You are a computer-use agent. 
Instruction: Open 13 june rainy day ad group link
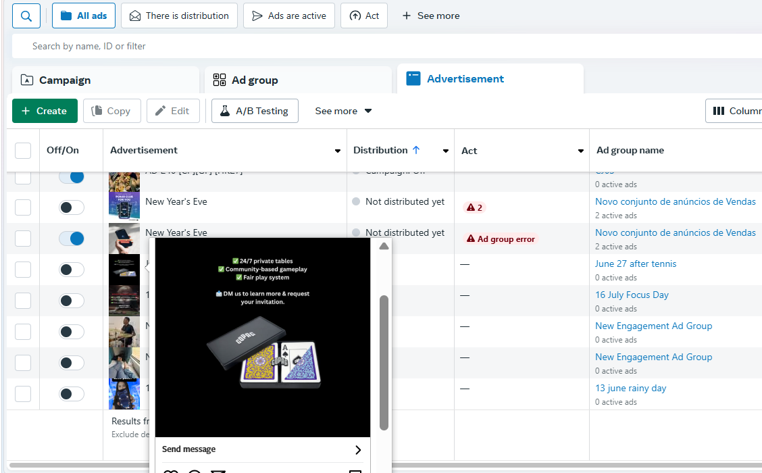pos(630,388)
